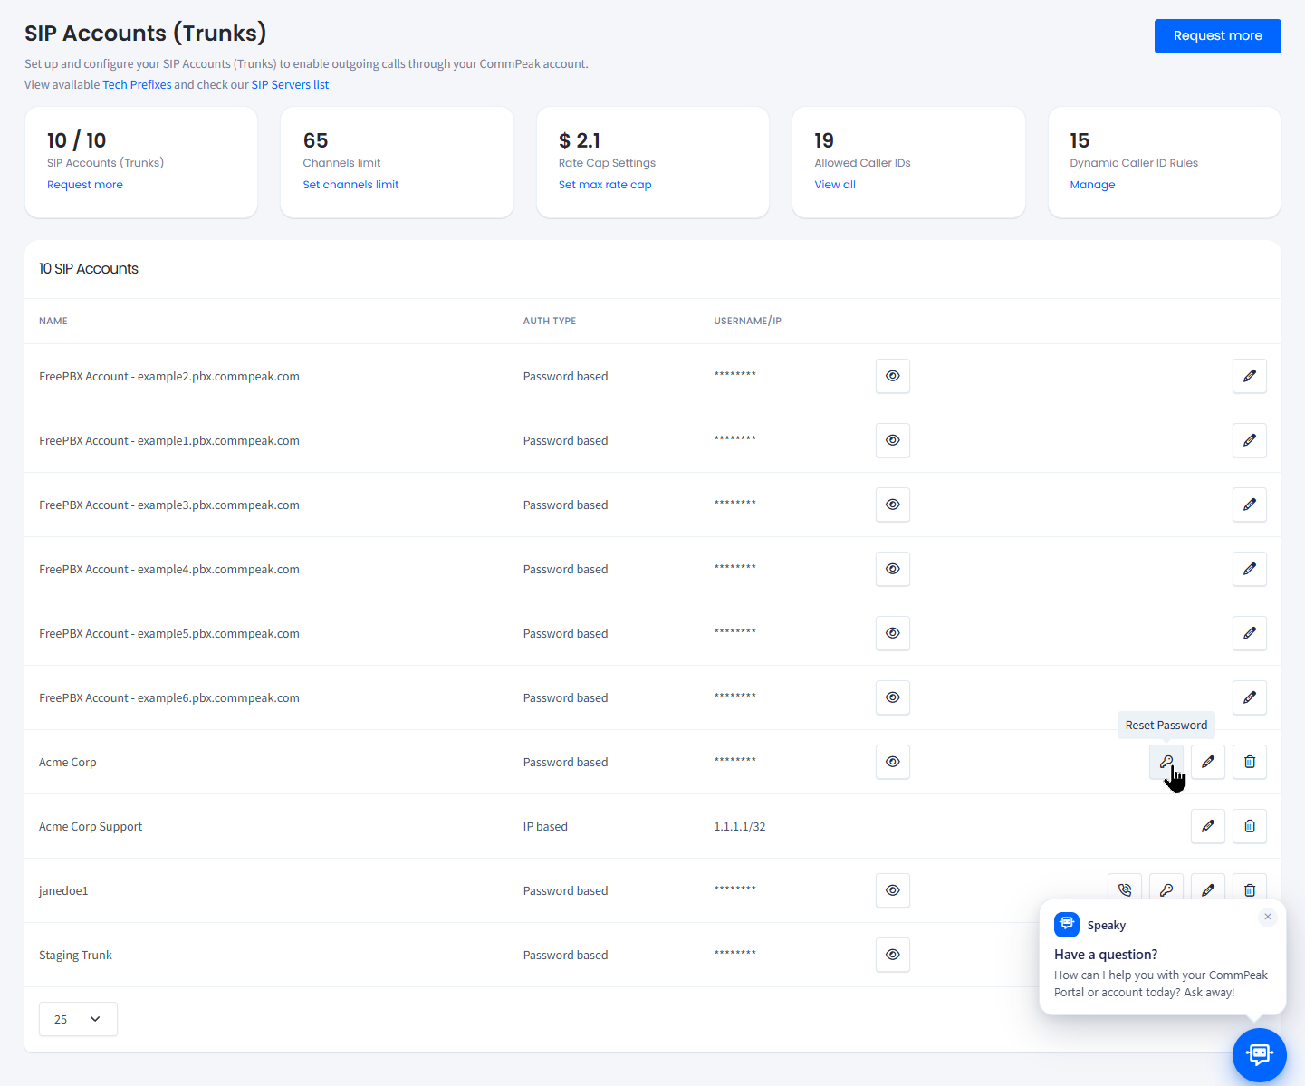Manage Dynamic Caller ID Rules
Viewport: 1305px width, 1086px height.
click(1092, 185)
